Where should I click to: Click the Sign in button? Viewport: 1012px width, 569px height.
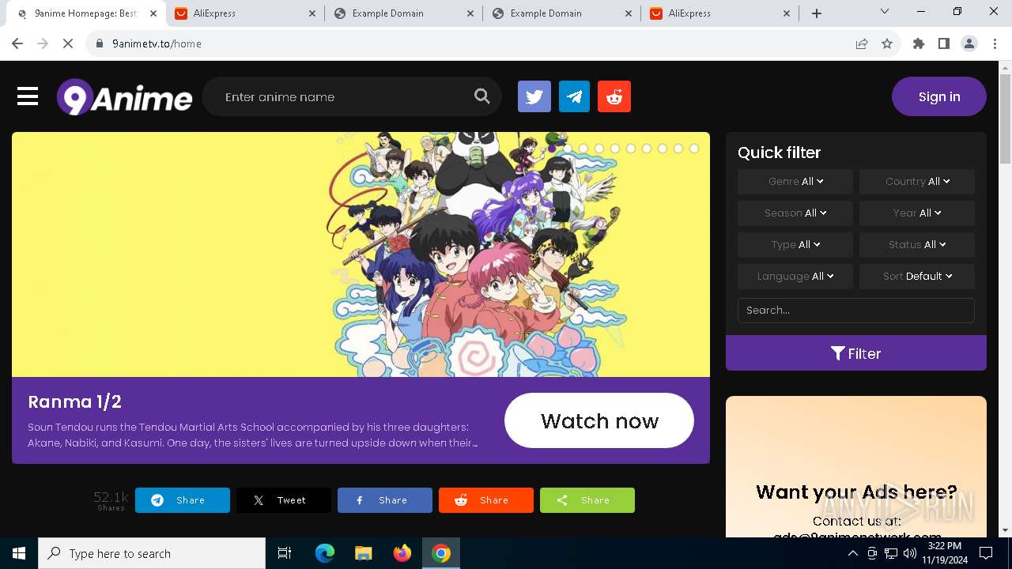tap(939, 96)
